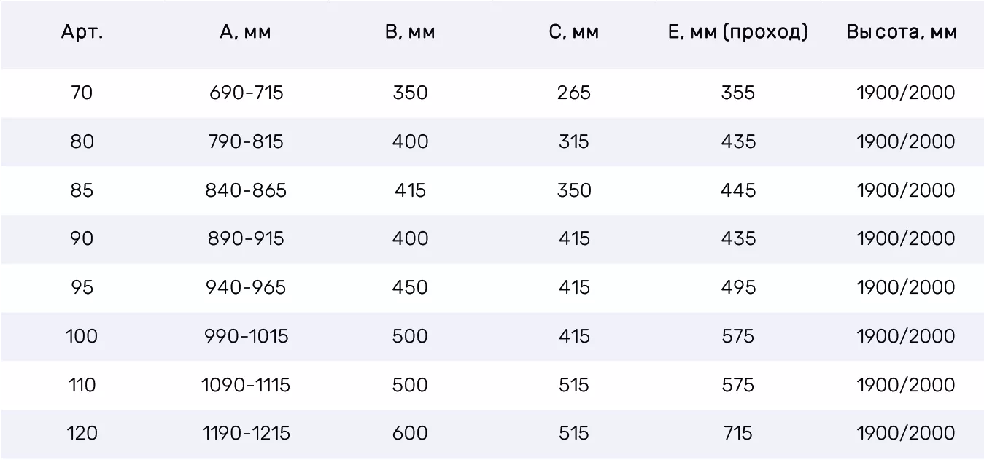Screen dimensions: 984x460
Task: Select the "Высота, мм" column header
Action: [x=902, y=32]
